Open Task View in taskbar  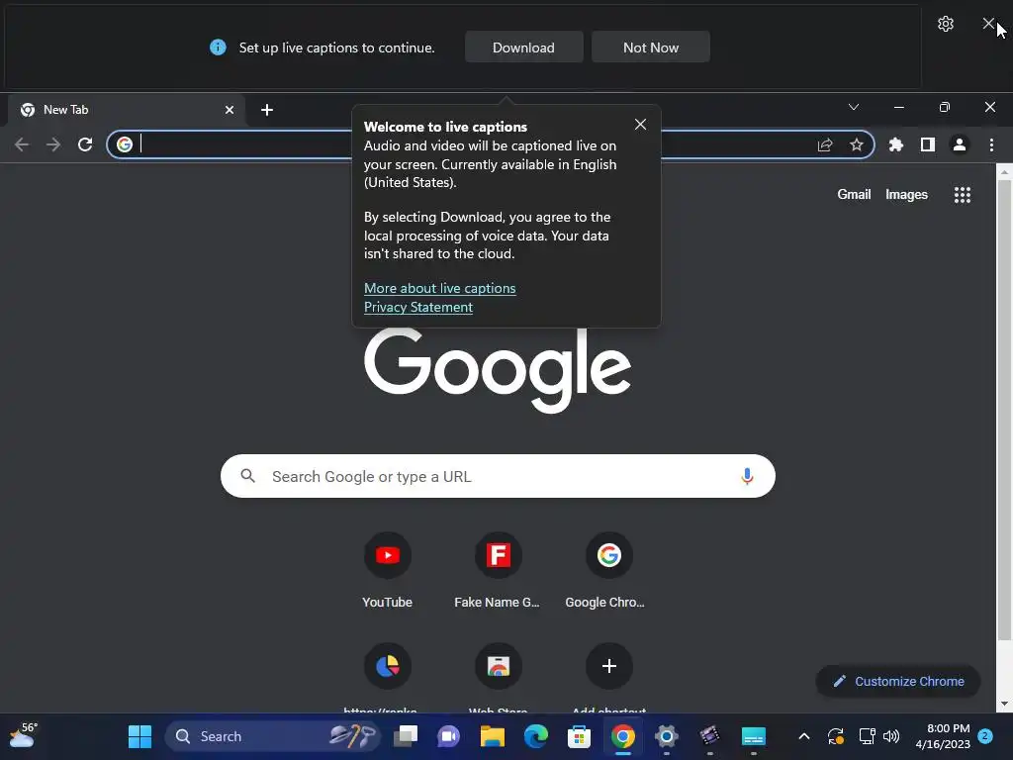(x=406, y=736)
